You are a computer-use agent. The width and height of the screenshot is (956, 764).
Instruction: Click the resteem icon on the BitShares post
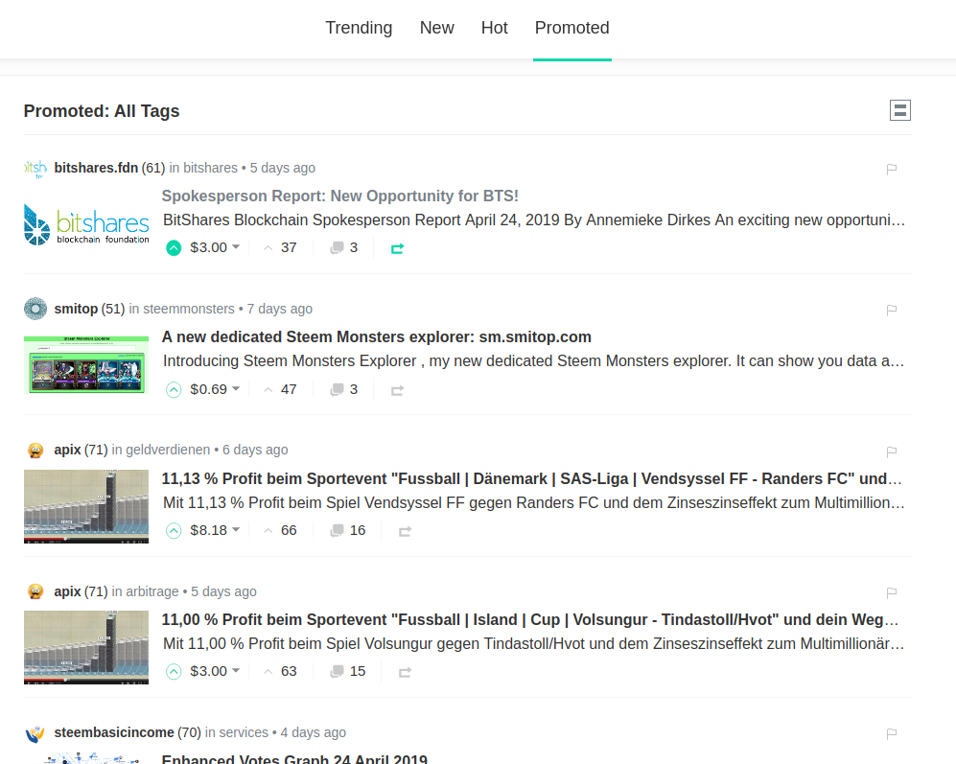coord(397,247)
